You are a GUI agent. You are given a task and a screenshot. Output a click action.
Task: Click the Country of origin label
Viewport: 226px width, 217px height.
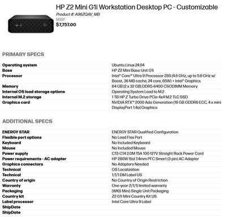point(19,180)
